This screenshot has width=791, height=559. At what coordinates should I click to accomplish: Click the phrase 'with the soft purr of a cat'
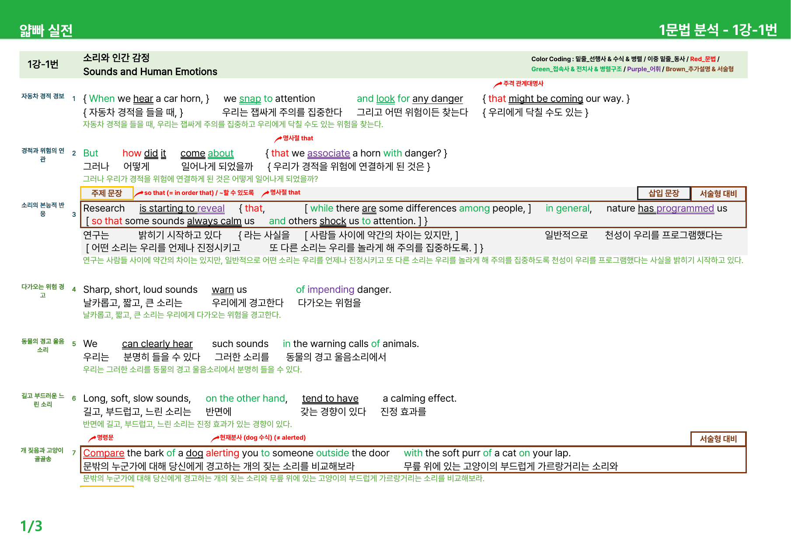coord(460,453)
